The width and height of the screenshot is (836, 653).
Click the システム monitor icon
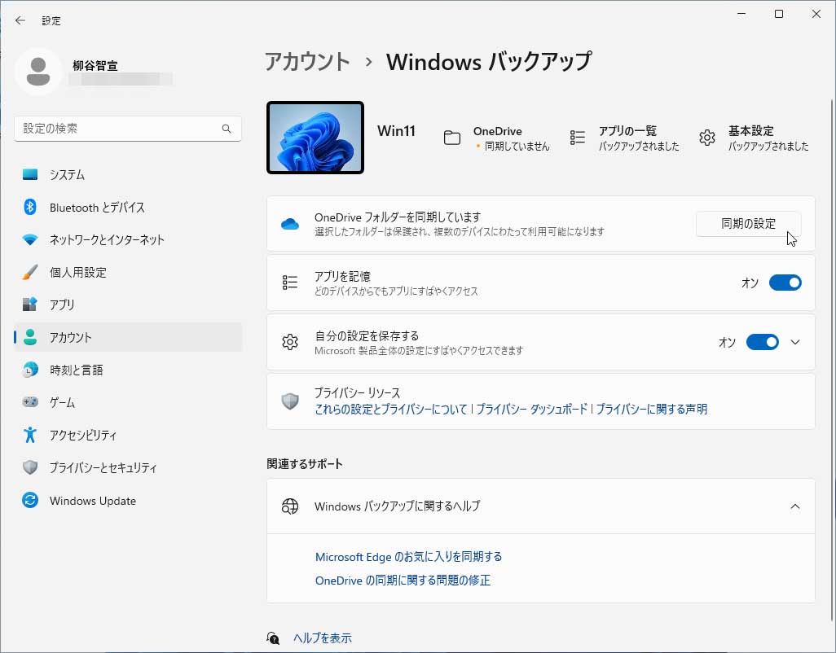point(30,175)
